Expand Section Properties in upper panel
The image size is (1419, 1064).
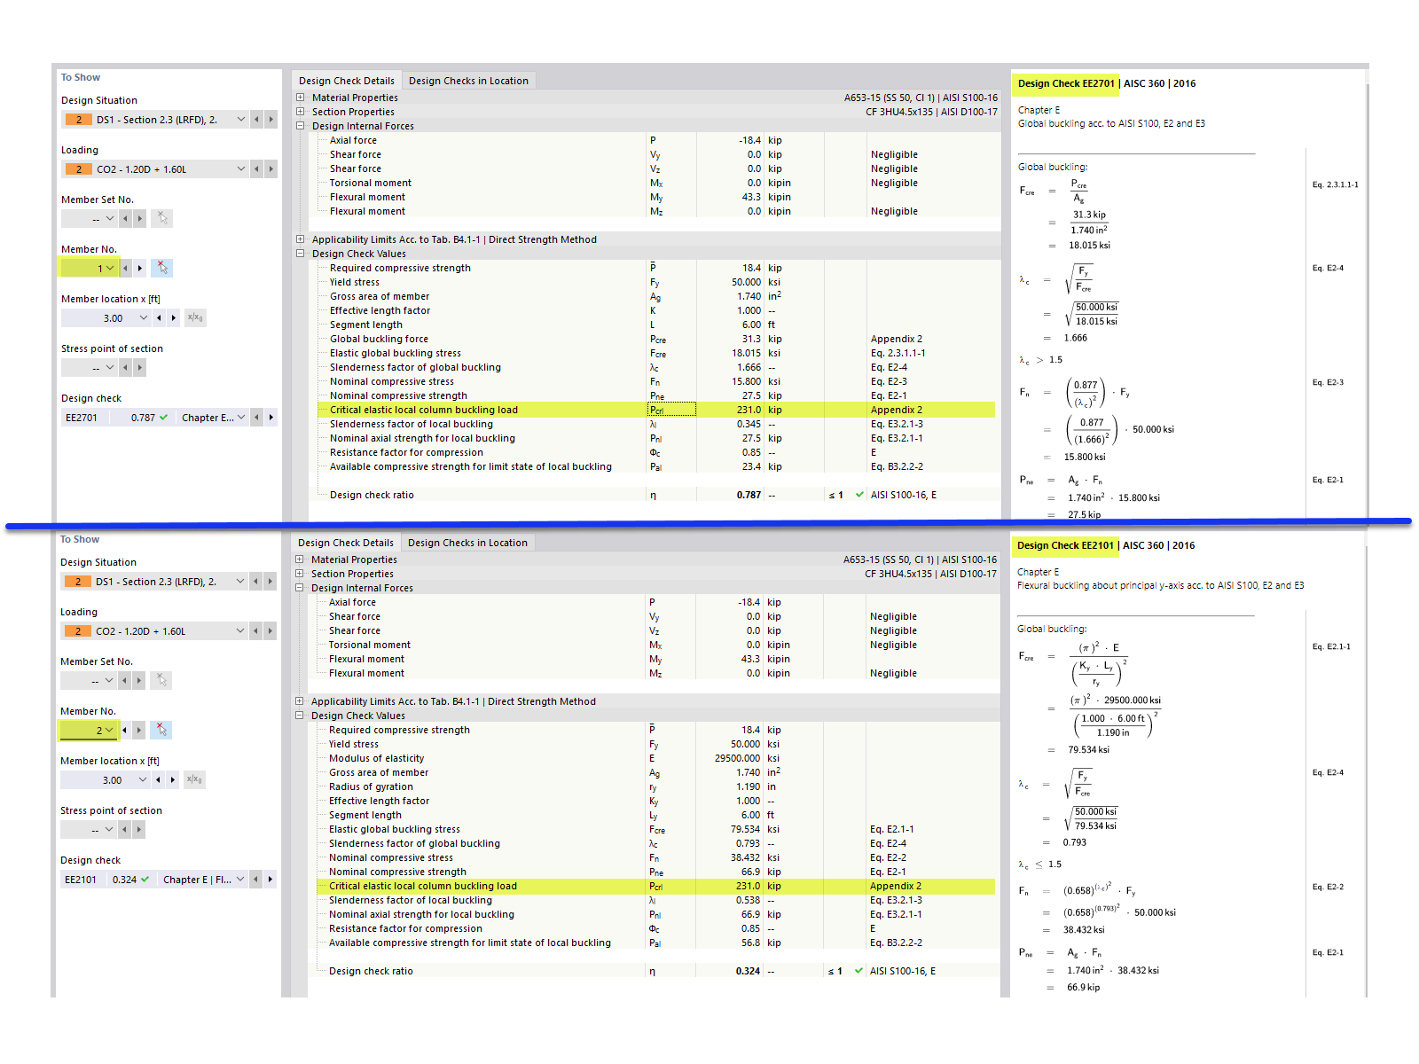(301, 112)
